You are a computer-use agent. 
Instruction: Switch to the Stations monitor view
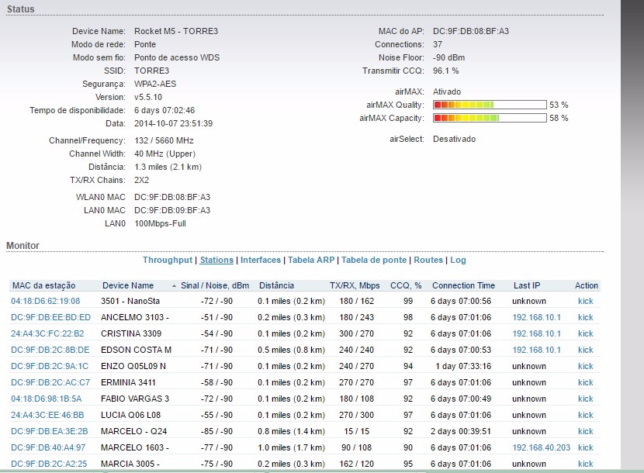(216, 261)
